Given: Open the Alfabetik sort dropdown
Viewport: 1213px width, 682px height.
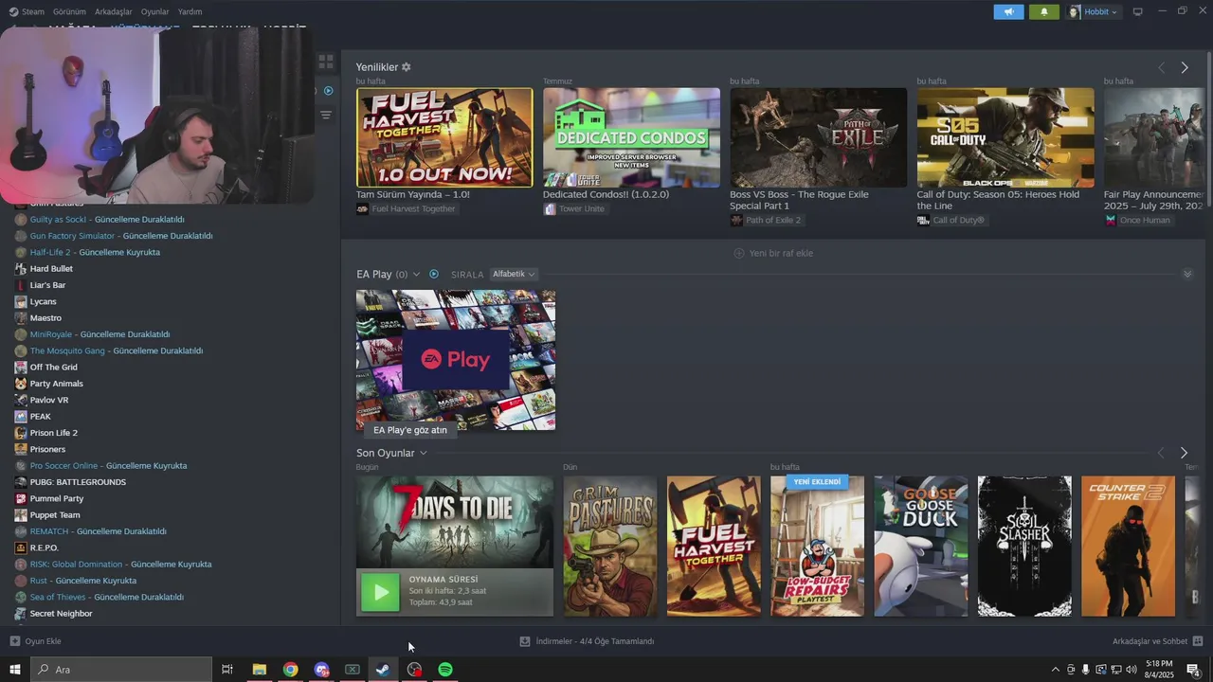Looking at the screenshot, I should pos(514,274).
